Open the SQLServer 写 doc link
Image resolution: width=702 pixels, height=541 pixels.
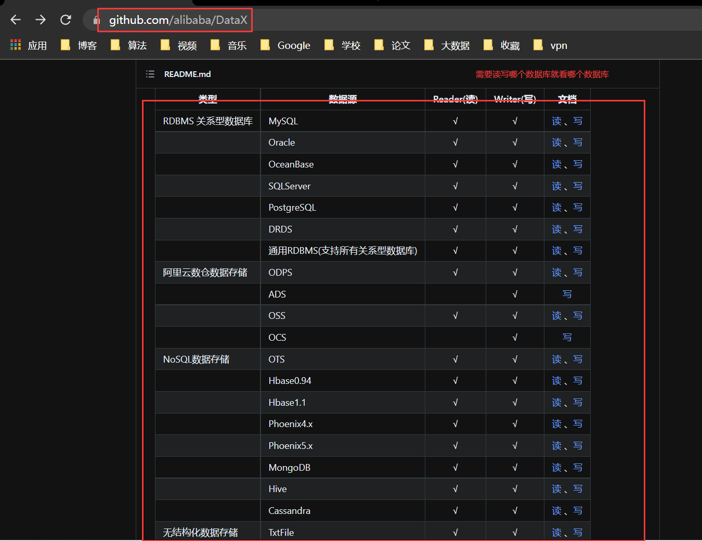point(578,186)
